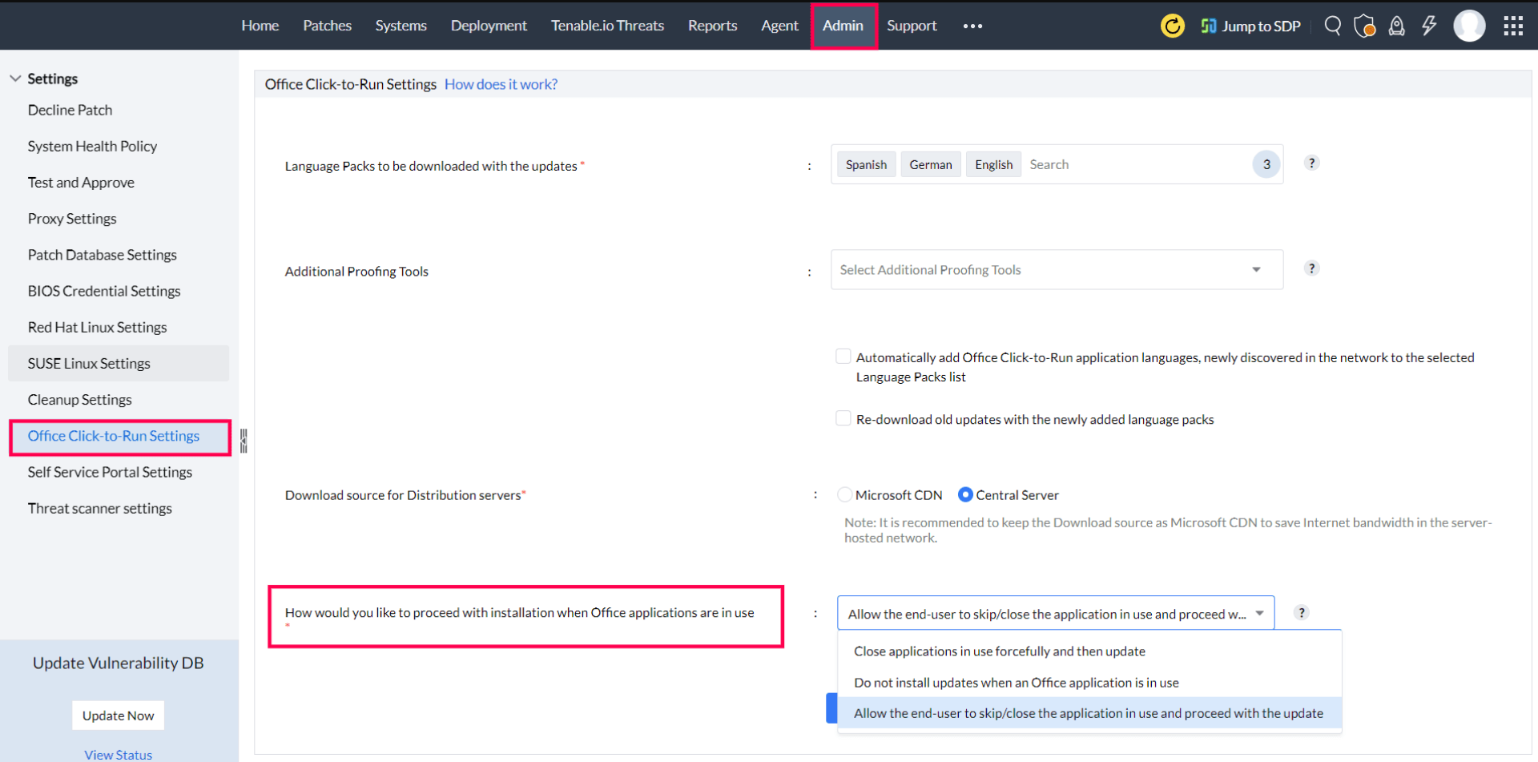Click the Jump to SDP button

(x=1250, y=26)
